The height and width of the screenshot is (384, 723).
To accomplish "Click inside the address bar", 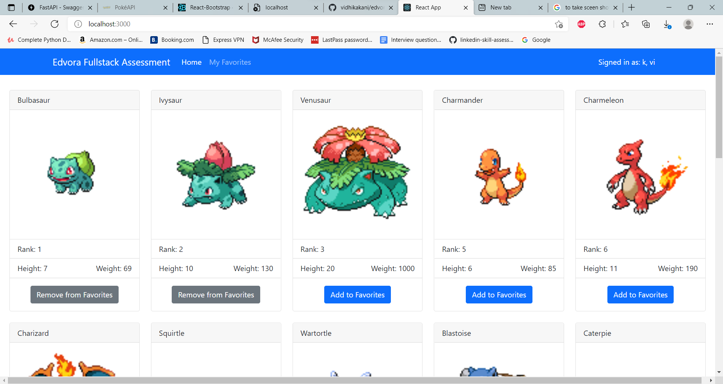I will pyautogui.click(x=226, y=24).
